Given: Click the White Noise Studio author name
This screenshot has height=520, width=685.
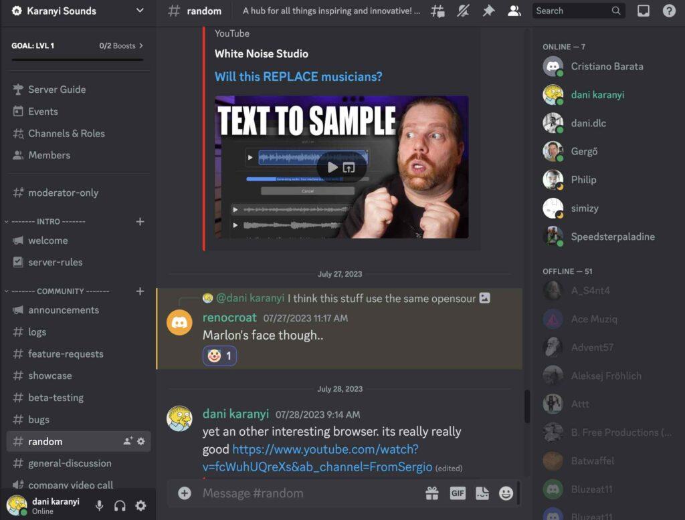Looking at the screenshot, I should coord(262,53).
